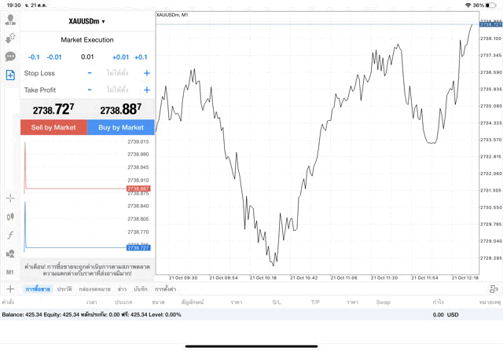Increase Stop Loss with plus

point(146,73)
